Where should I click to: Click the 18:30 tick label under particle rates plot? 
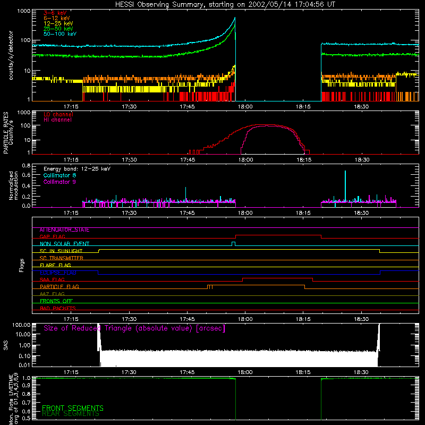362,160
